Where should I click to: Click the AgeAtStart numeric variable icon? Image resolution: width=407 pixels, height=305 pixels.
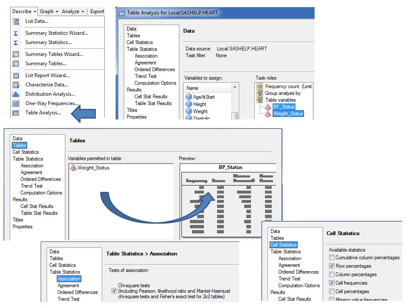point(189,97)
